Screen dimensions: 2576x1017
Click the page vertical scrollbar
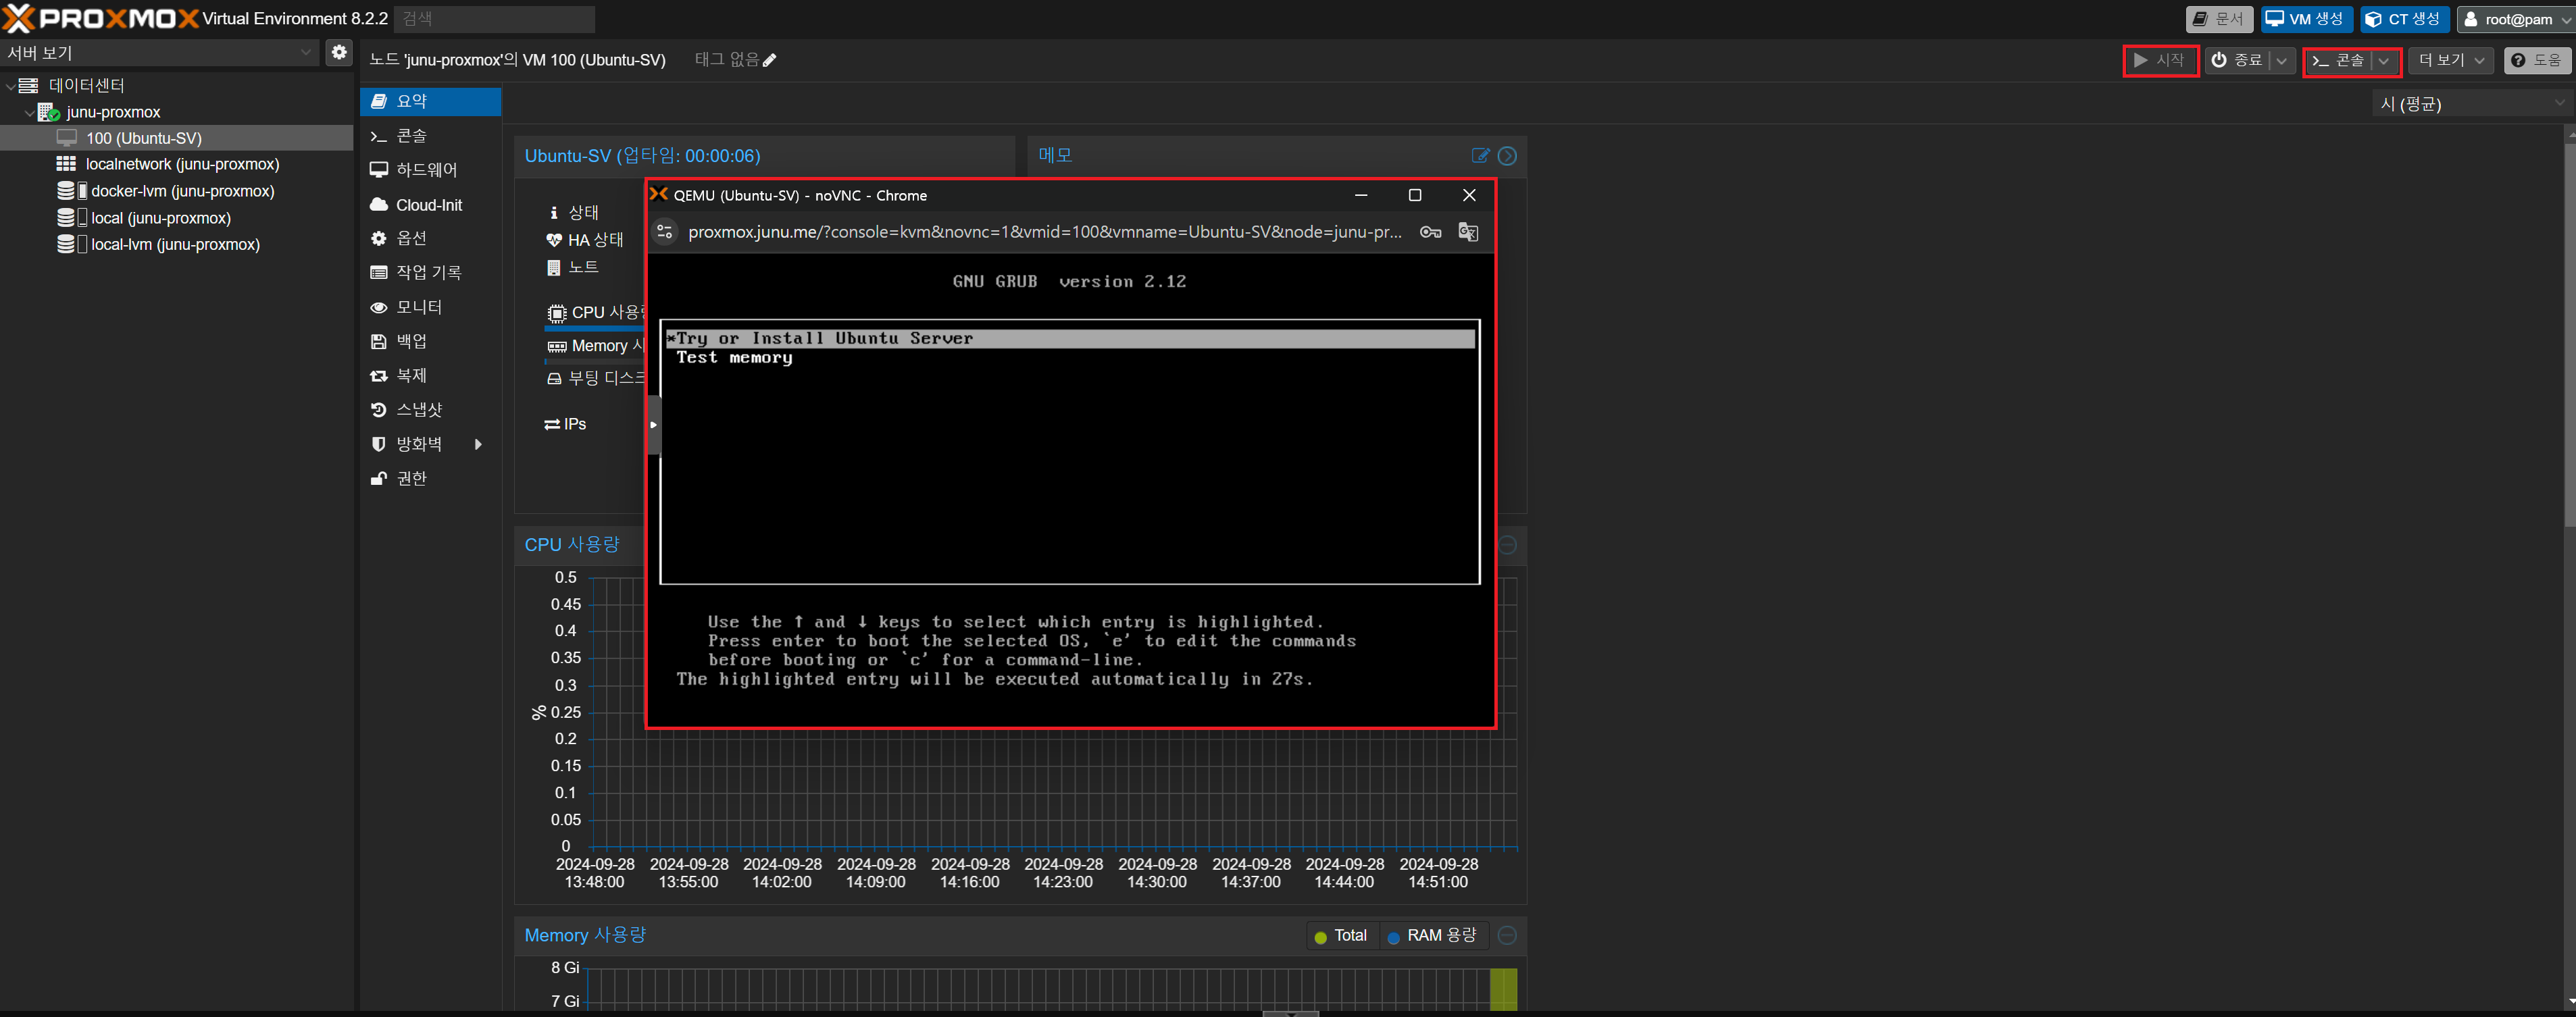(2569, 335)
